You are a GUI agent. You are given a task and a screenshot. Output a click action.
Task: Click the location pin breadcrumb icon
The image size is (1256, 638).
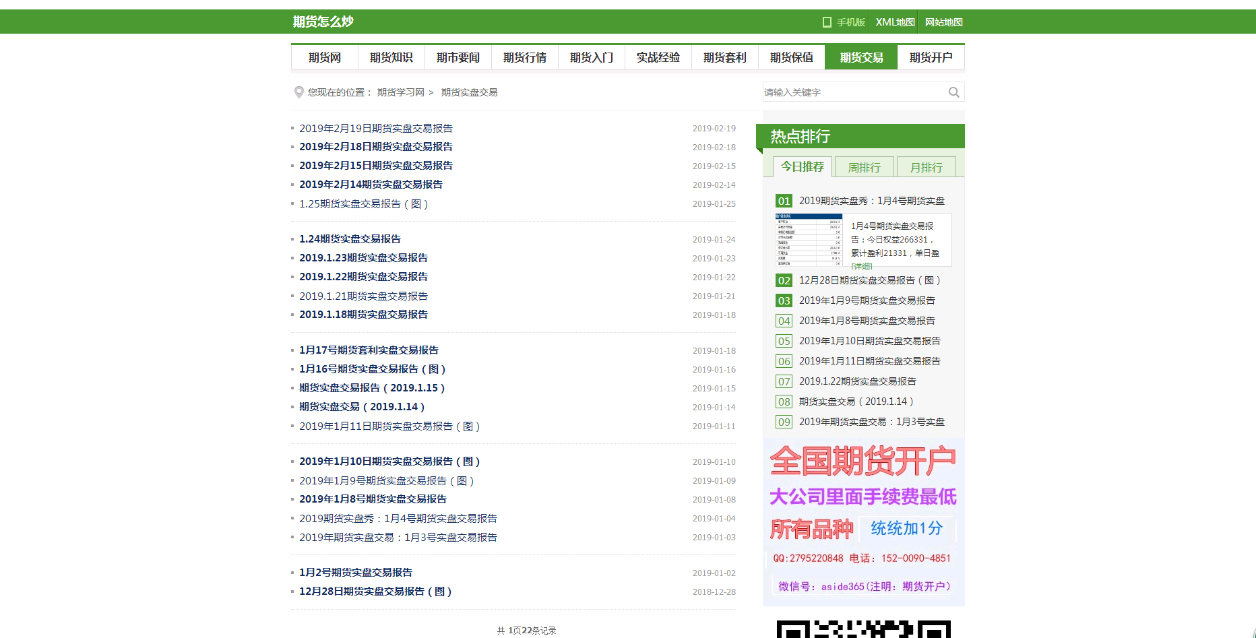click(298, 92)
